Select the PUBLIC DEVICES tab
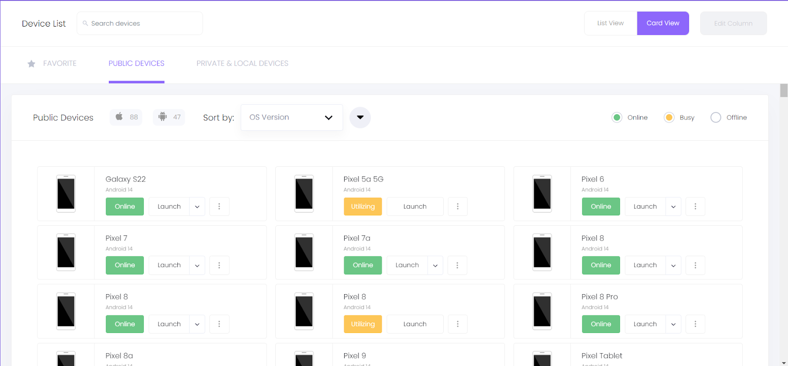The height and width of the screenshot is (366, 788). pos(136,63)
